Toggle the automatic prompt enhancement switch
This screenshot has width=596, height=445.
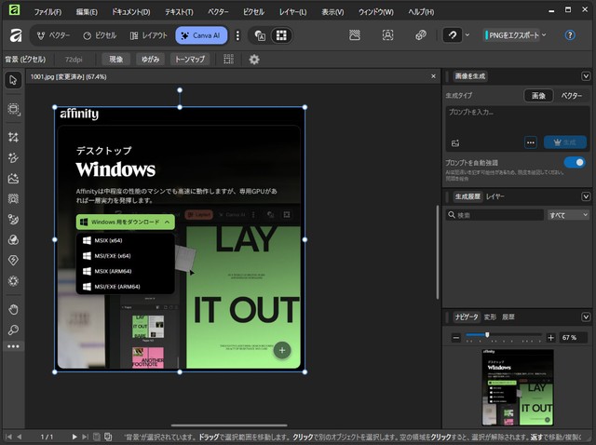[575, 162]
